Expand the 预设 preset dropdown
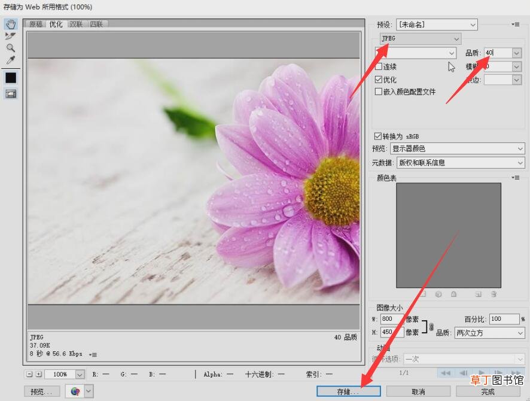Viewport: 530px width, 401px height. pos(437,25)
